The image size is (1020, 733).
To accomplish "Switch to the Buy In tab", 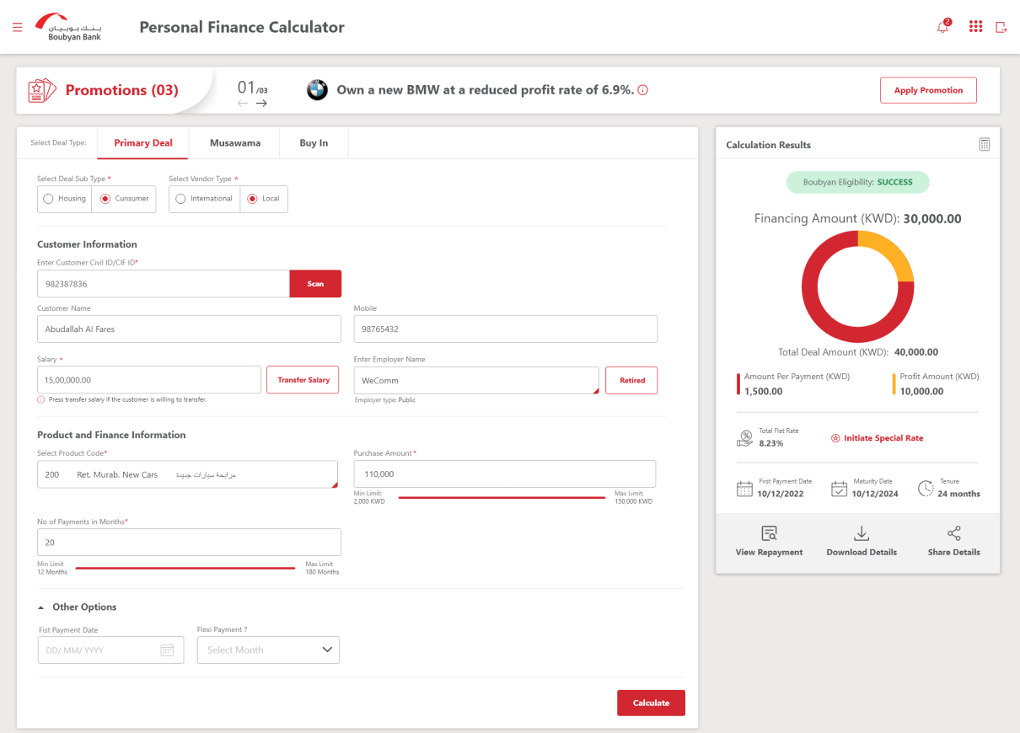I will 314,143.
